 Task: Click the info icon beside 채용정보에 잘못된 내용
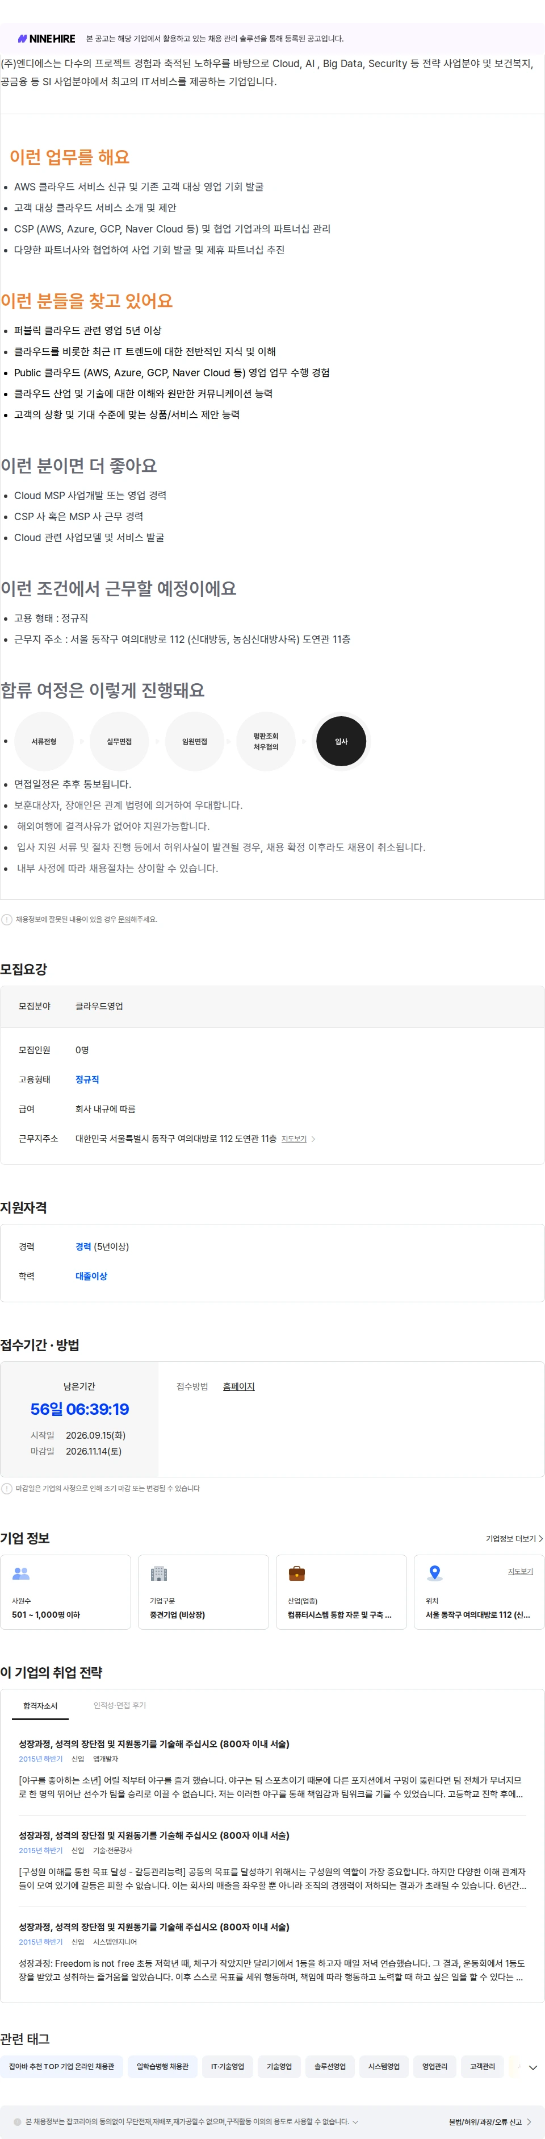pyautogui.click(x=7, y=919)
